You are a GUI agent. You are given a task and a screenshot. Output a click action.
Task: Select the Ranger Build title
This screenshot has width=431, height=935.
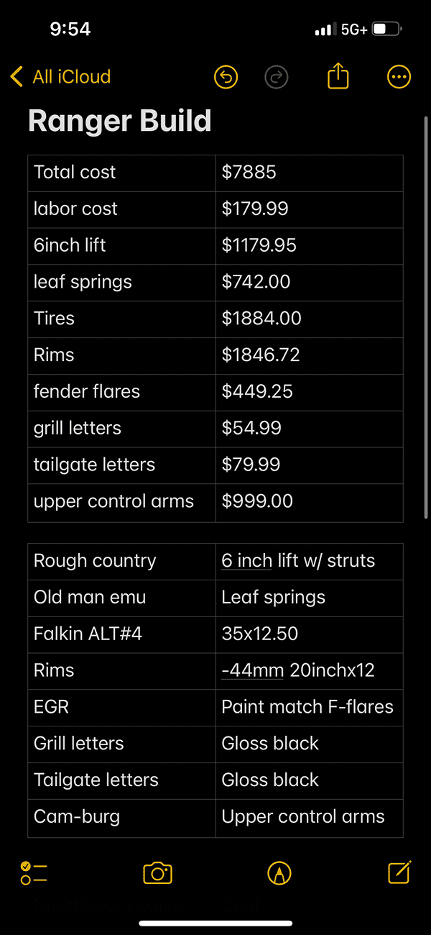(x=119, y=121)
